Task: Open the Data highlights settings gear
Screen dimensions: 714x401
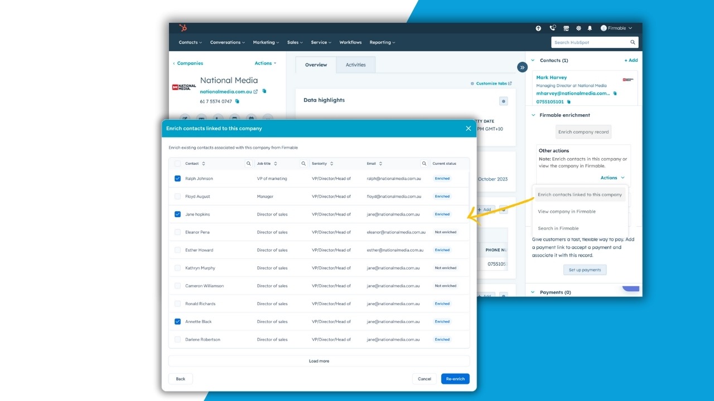Action: pos(503,101)
